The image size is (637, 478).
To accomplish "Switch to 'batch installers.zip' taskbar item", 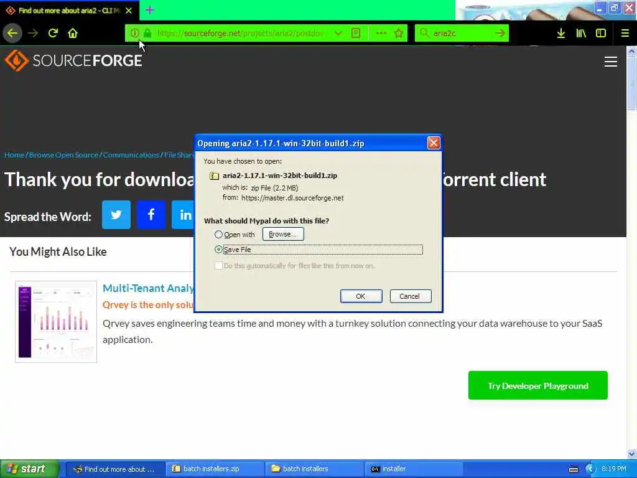I will tap(215, 469).
